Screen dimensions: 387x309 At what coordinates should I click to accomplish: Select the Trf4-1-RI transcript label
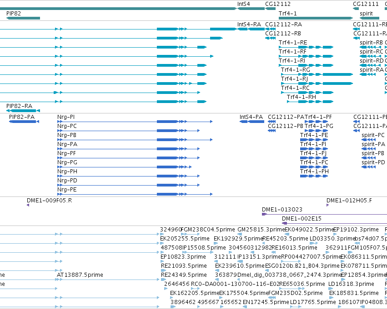pyautogui.click(x=292, y=60)
